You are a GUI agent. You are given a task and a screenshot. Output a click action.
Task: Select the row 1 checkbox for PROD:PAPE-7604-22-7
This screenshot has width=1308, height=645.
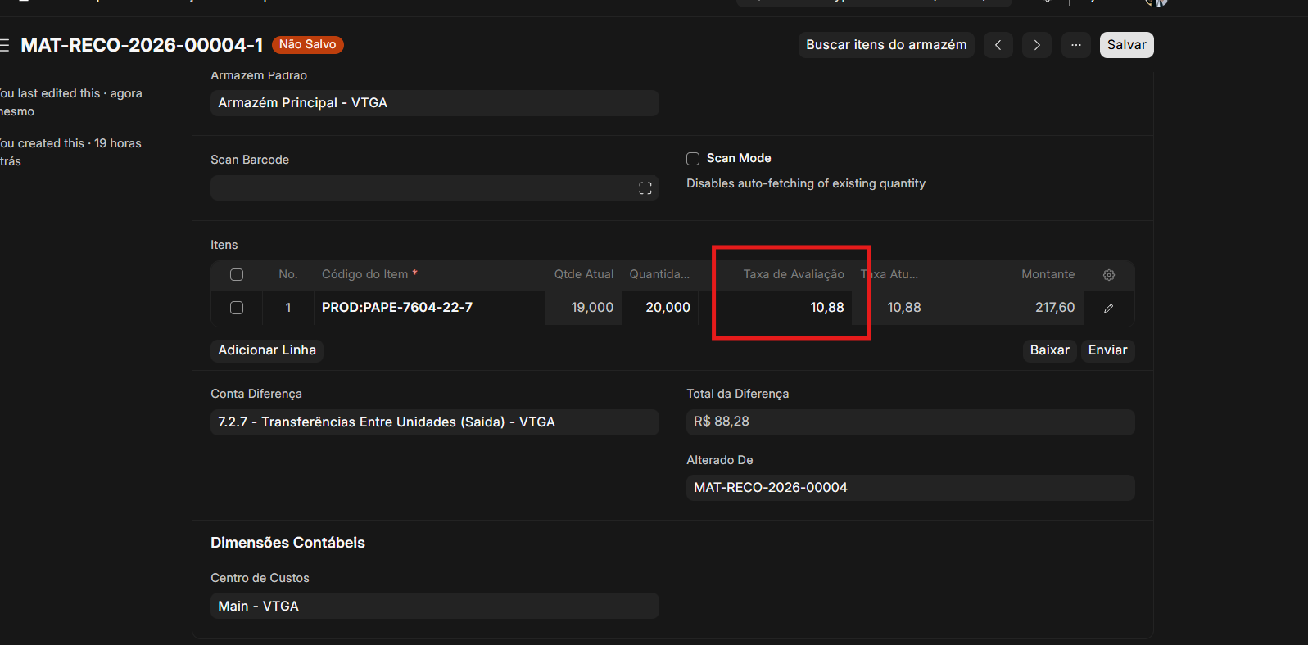tap(237, 308)
